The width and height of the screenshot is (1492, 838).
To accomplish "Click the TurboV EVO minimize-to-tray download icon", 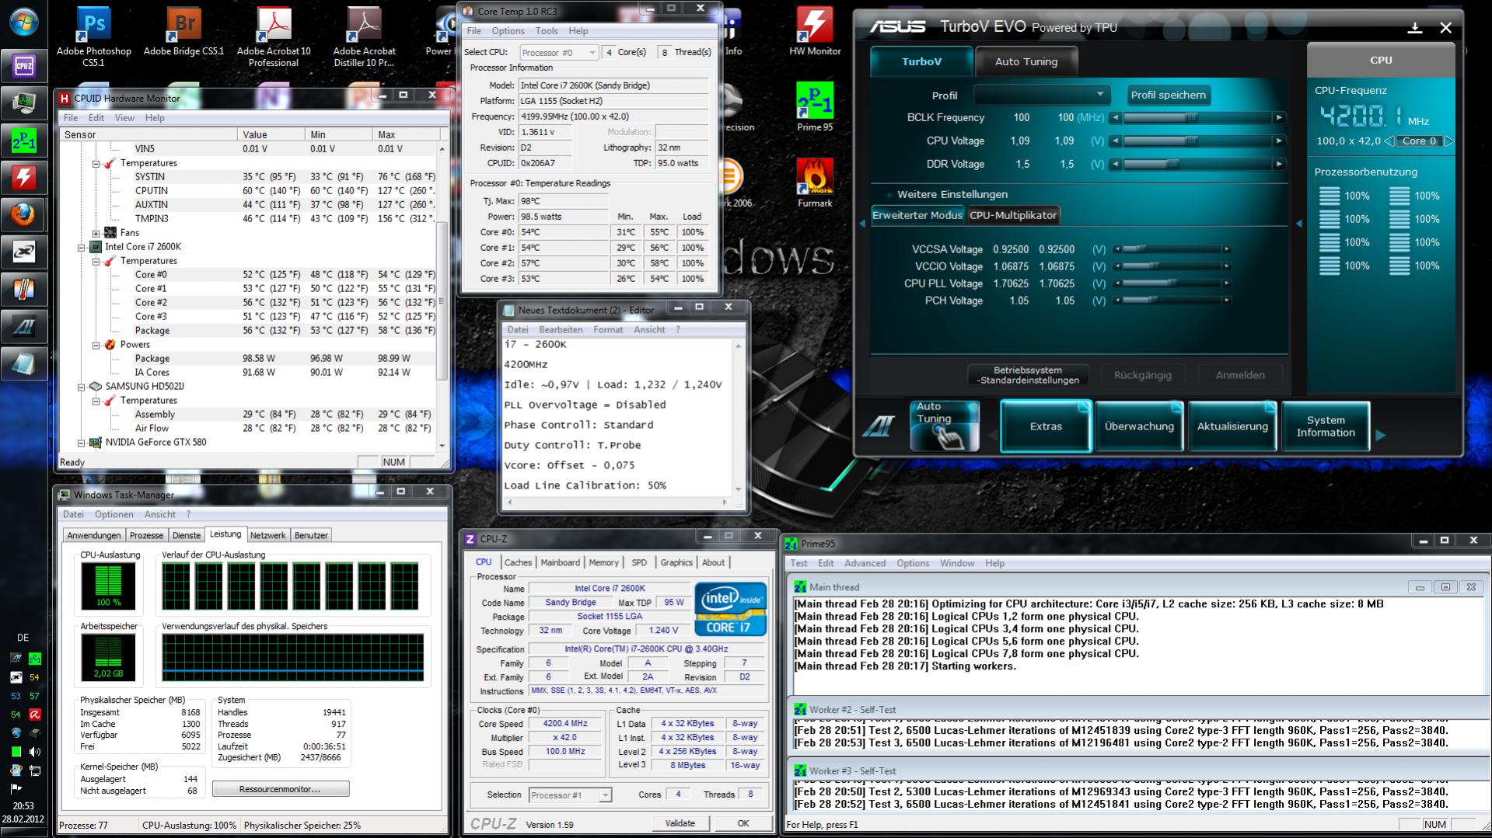I will pos(1415,28).
